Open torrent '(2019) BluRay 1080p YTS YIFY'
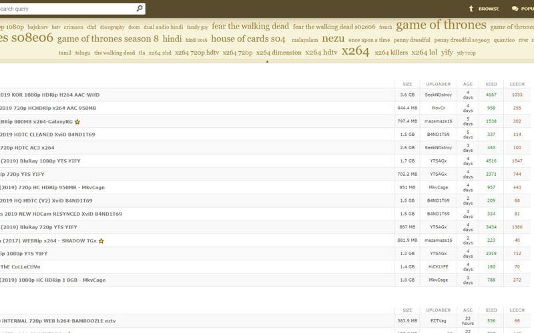 [x=40, y=161]
